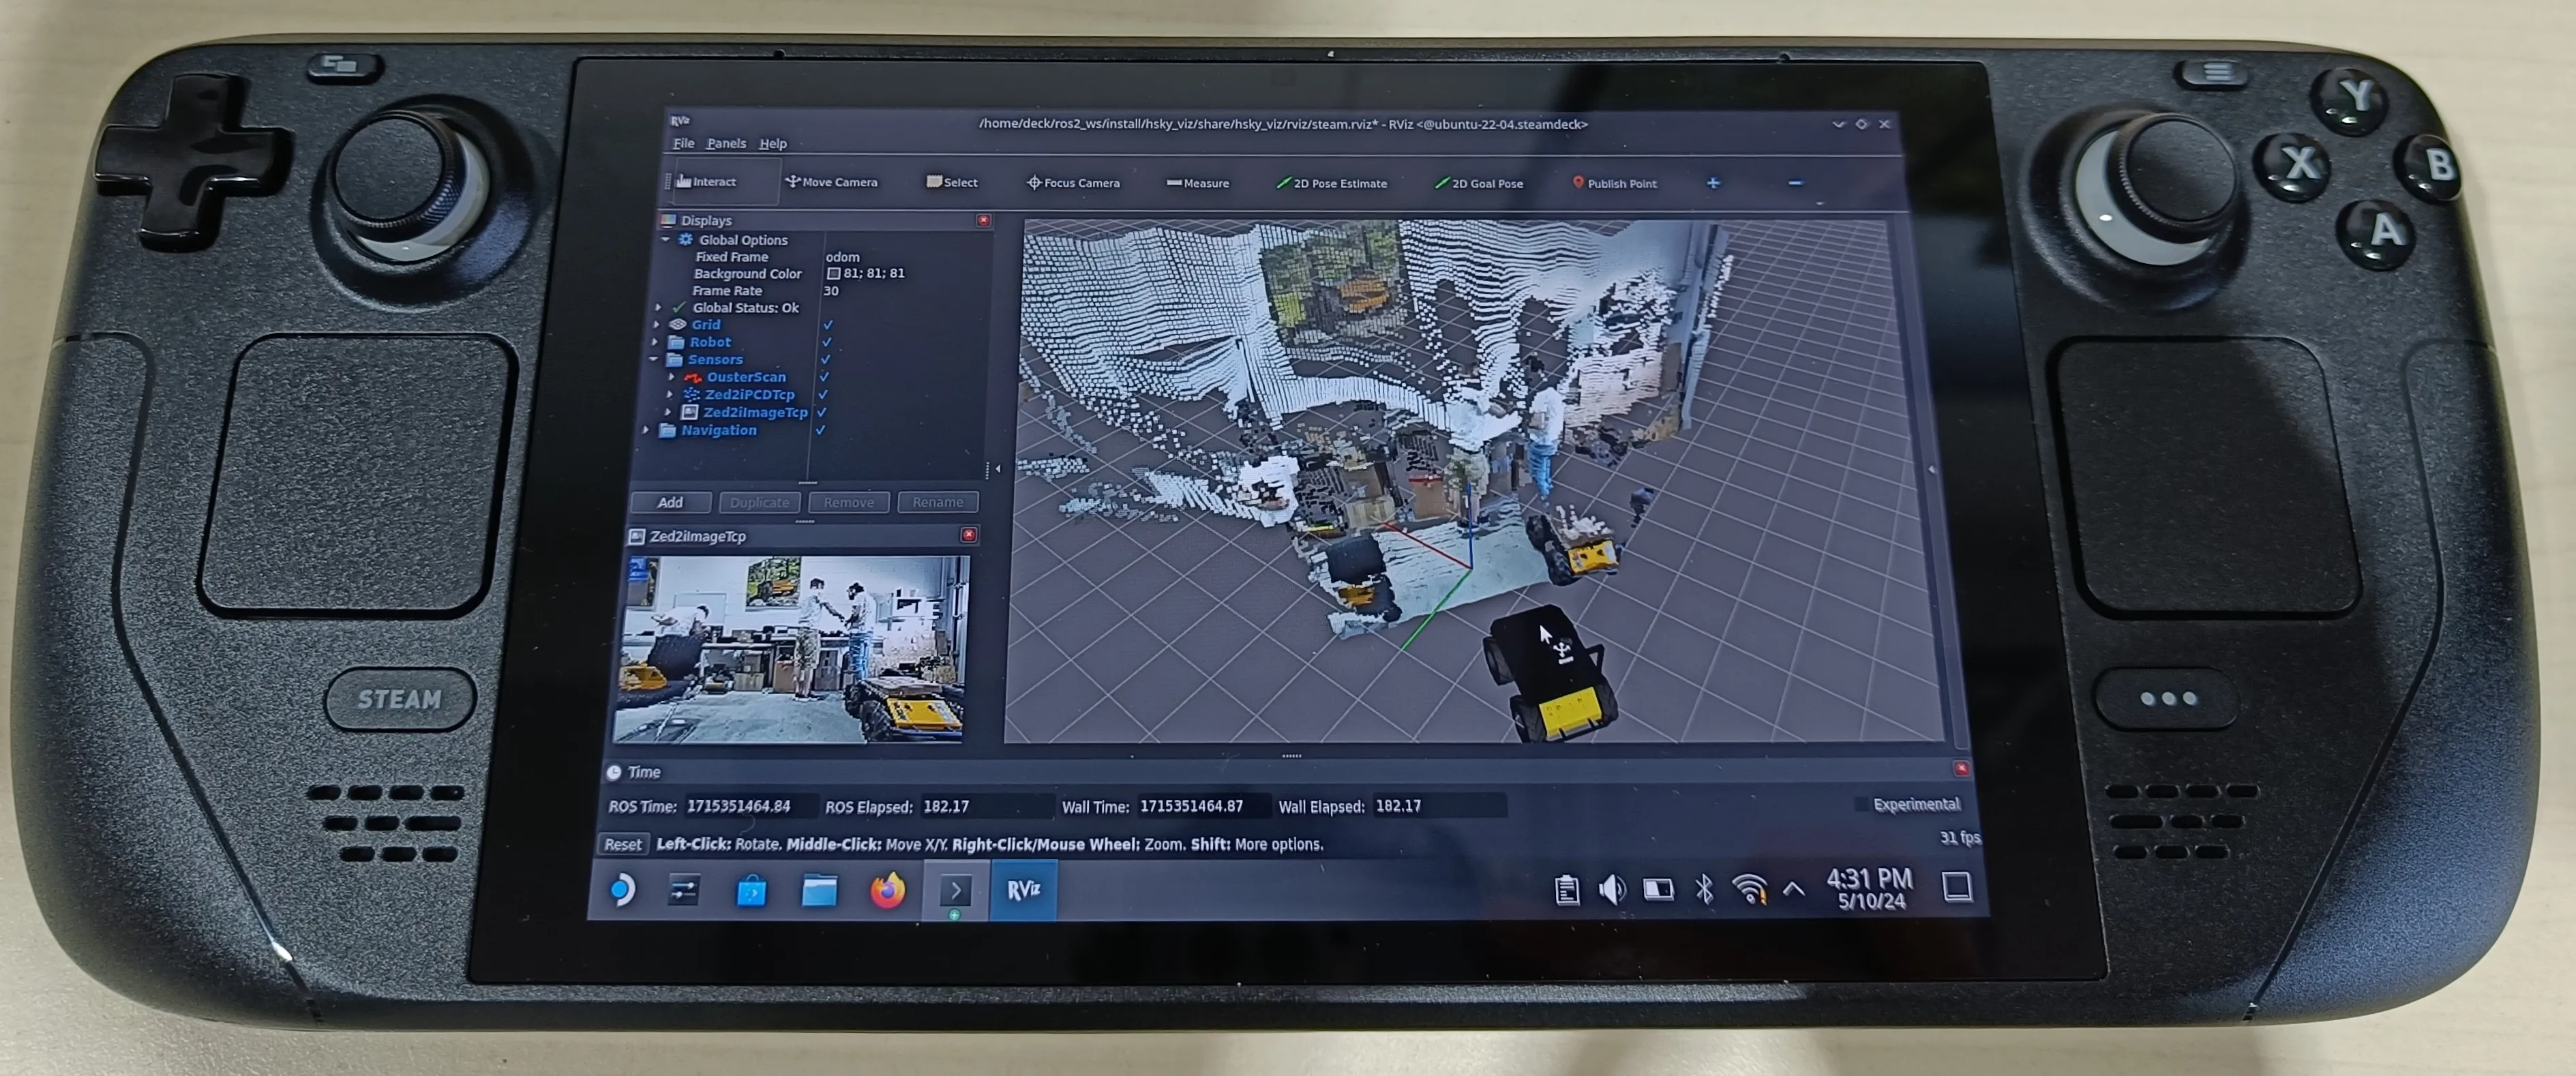This screenshot has width=2576, height=1076.
Task: Uncheck the Grid display checkbox
Action: (x=827, y=325)
